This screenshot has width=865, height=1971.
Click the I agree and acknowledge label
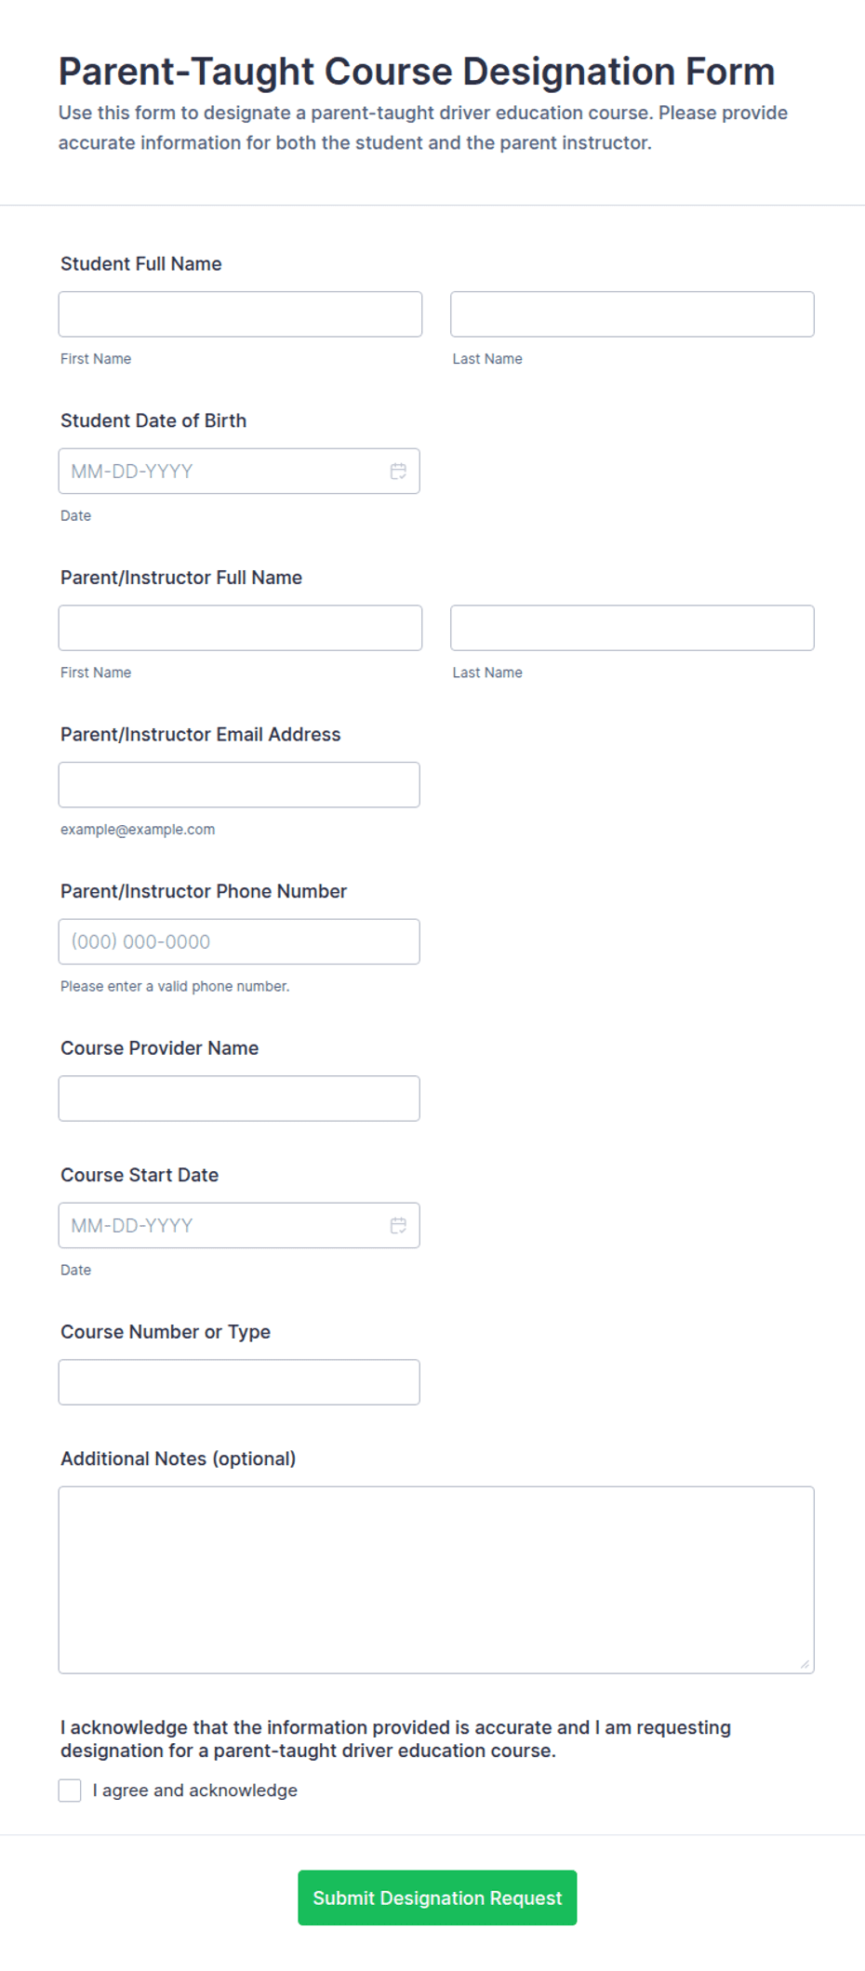[195, 1791]
